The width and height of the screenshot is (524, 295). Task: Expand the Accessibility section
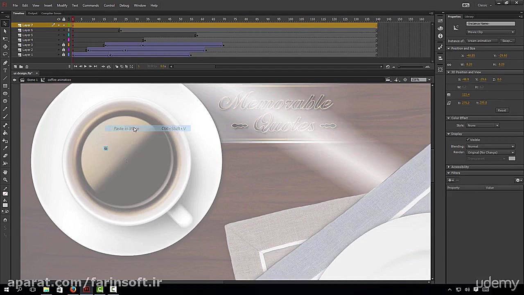click(449, 167)
